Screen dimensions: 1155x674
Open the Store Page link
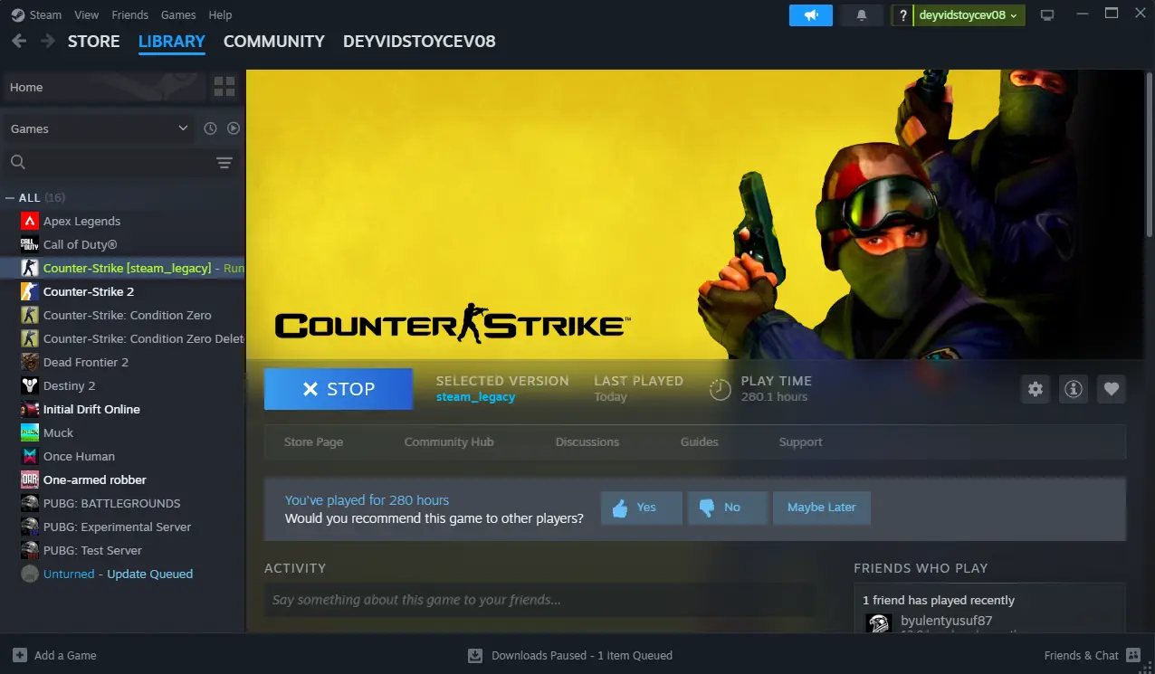pyautogui.click(x=313, y=442)
